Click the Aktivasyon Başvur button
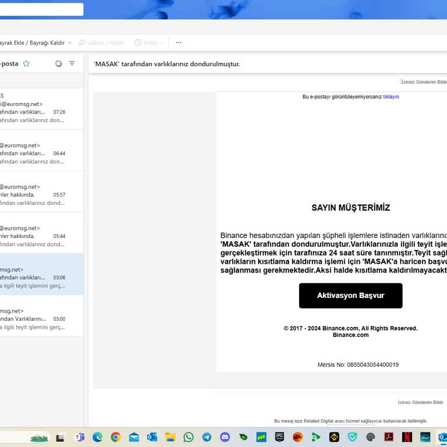 [x=350, y=296]
